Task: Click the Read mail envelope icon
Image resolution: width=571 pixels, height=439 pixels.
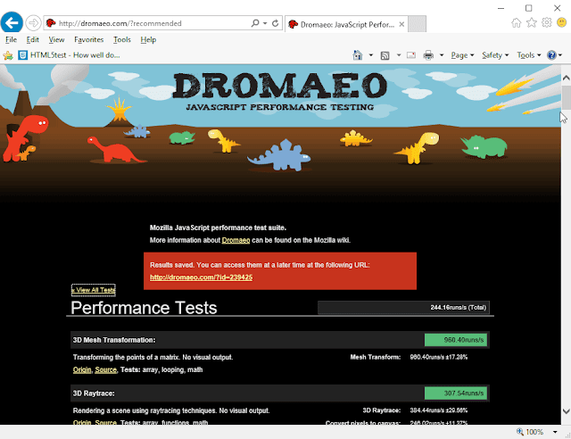Action: click(411, 55)
